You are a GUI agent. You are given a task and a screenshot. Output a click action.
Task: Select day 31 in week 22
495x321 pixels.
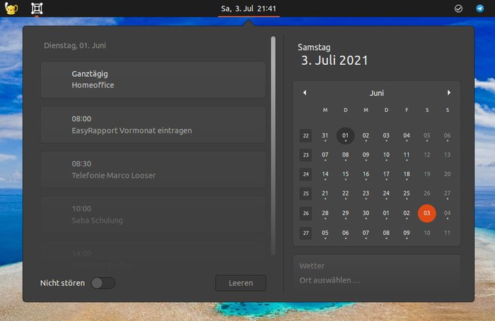tap(325, 135)
